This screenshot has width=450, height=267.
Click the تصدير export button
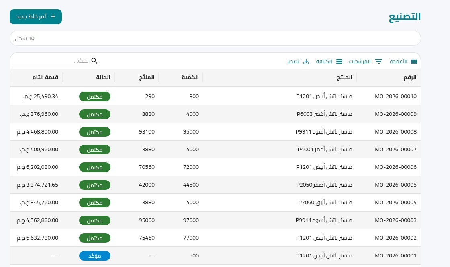298,62
